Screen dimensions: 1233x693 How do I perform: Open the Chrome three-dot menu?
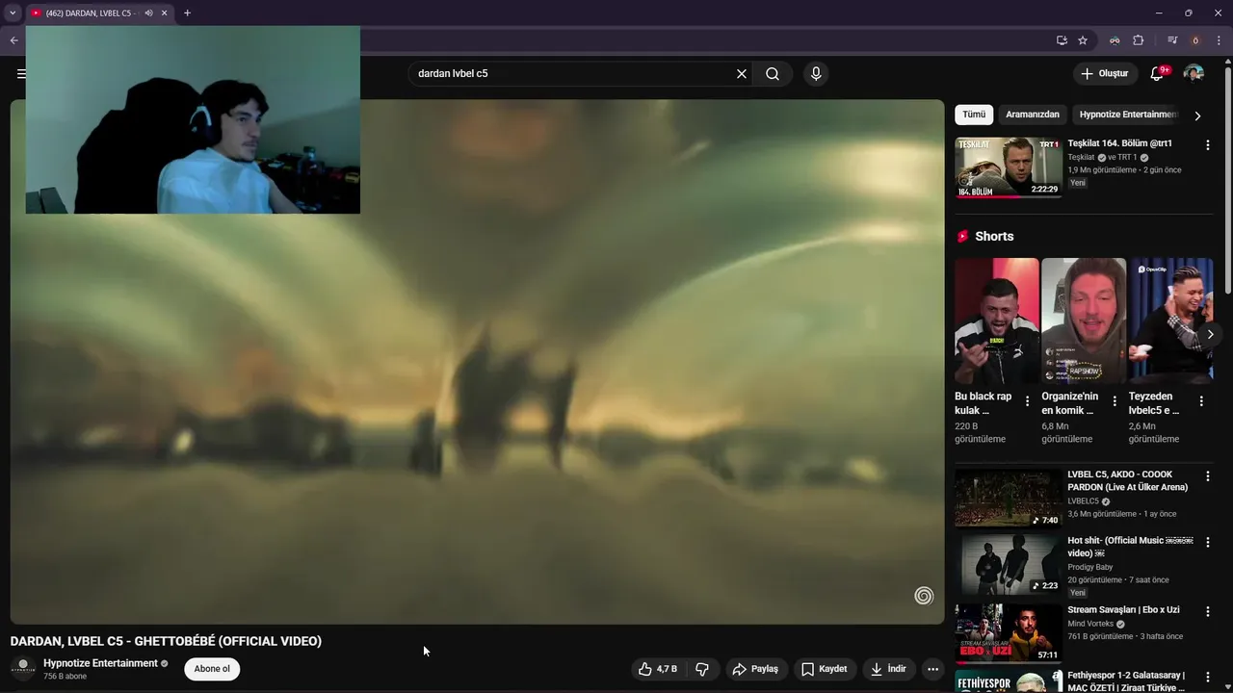coord(1219,40)
